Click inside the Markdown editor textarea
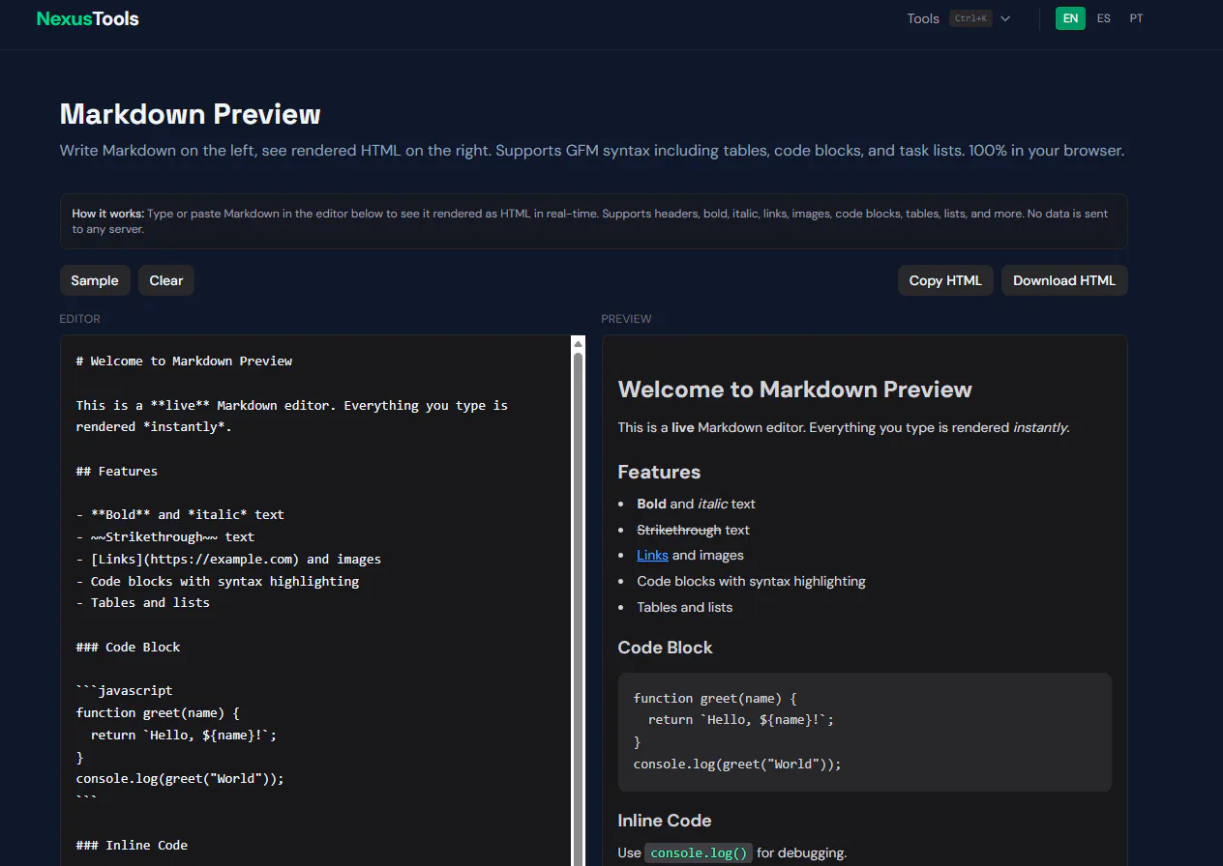The image size is (1223, 866). [x=315, y=600]
